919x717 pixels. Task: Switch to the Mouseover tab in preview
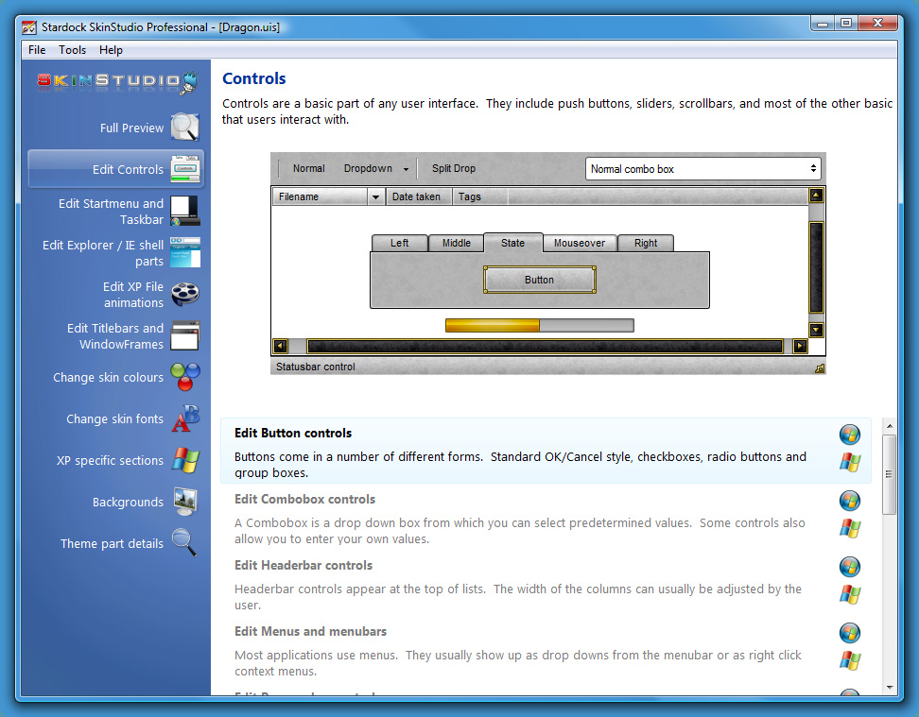pyautogui.click(x=580, y=243)
